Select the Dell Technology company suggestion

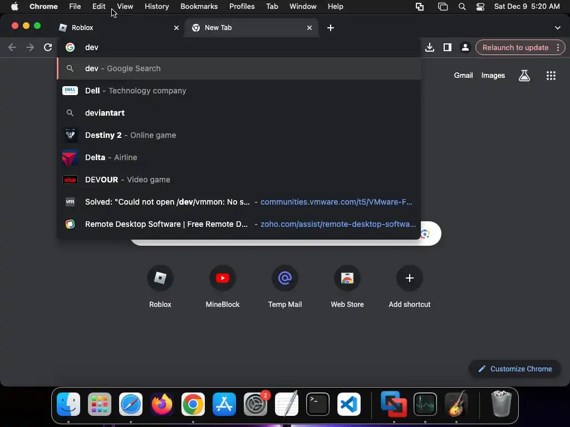click(x=239, y=91)
